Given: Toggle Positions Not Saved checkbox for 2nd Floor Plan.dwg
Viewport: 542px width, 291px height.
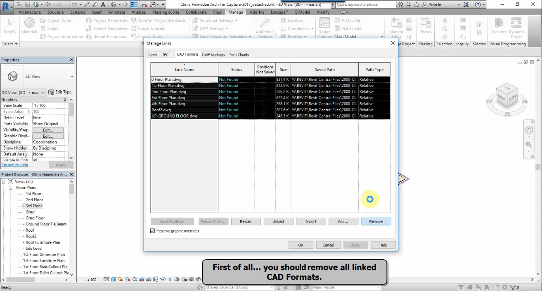Looking at the screenshot, I should (x=265, y=92).
